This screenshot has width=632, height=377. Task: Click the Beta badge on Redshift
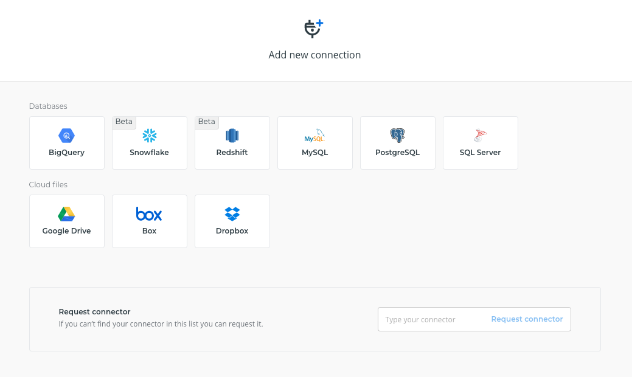(207, 122)
